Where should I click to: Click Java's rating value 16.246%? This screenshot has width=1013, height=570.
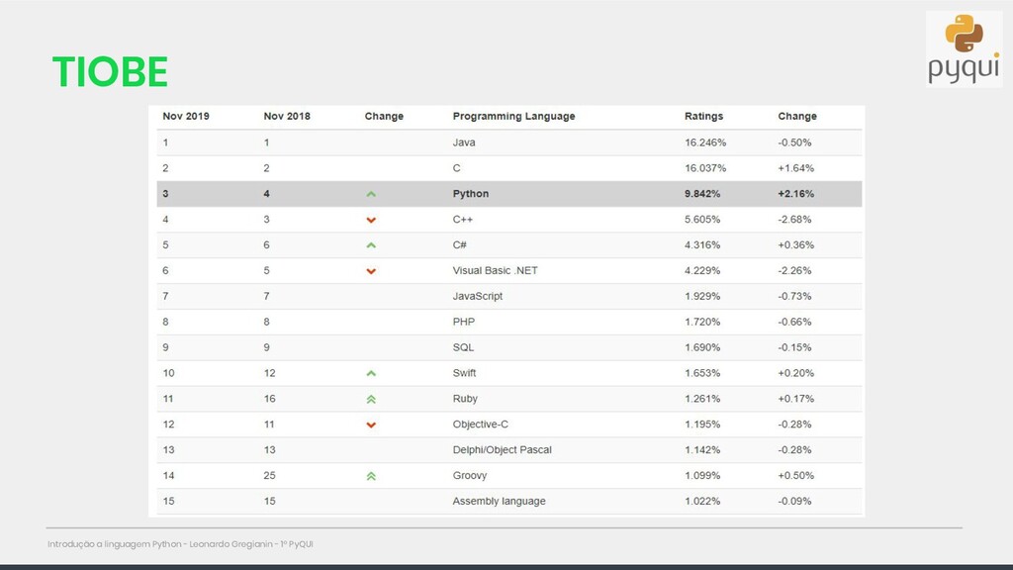(x=704, y=142)
